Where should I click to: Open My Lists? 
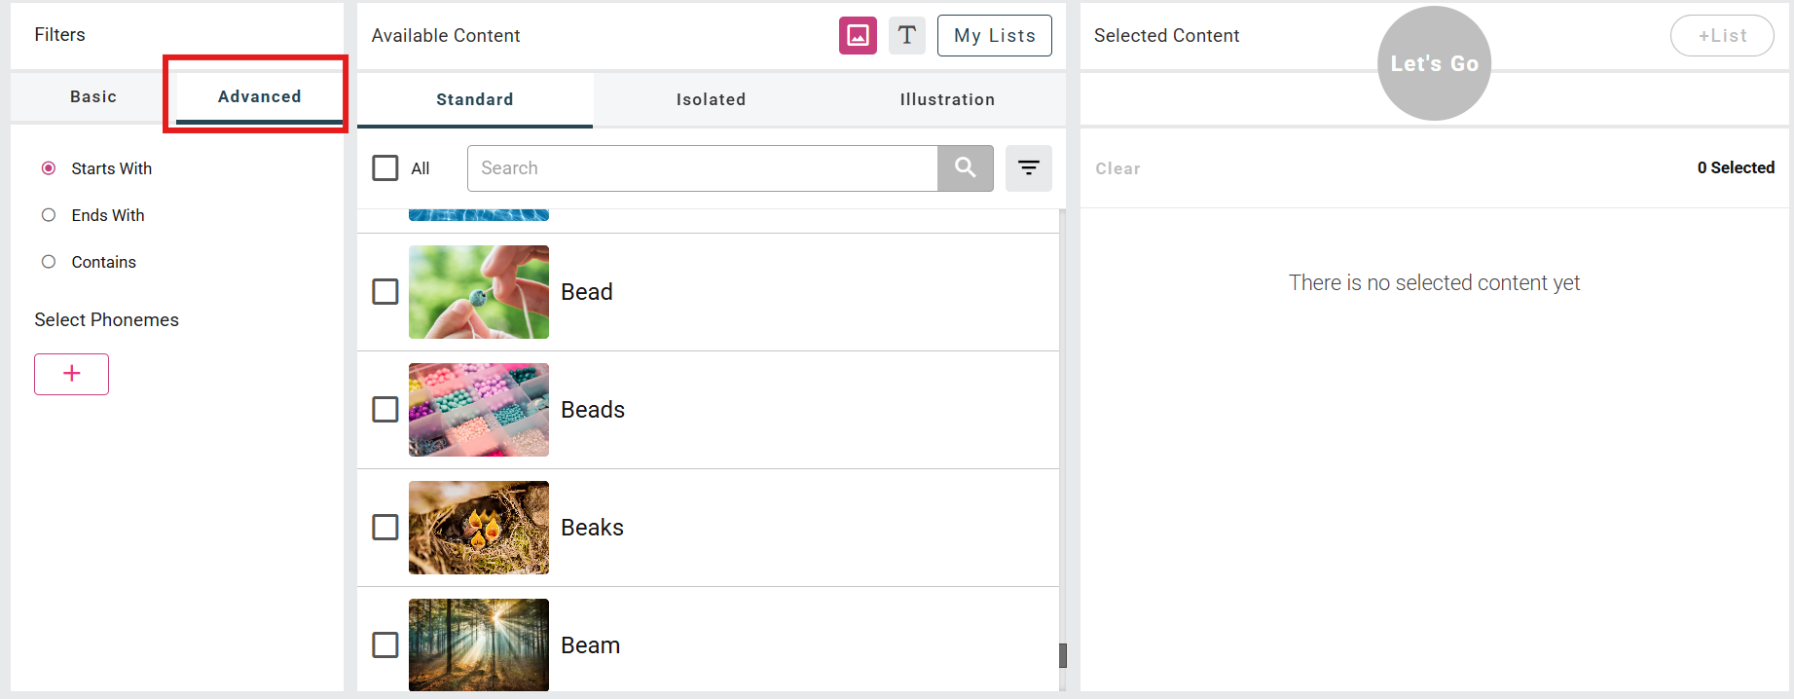pyautogui.click(x=994, y=36)
